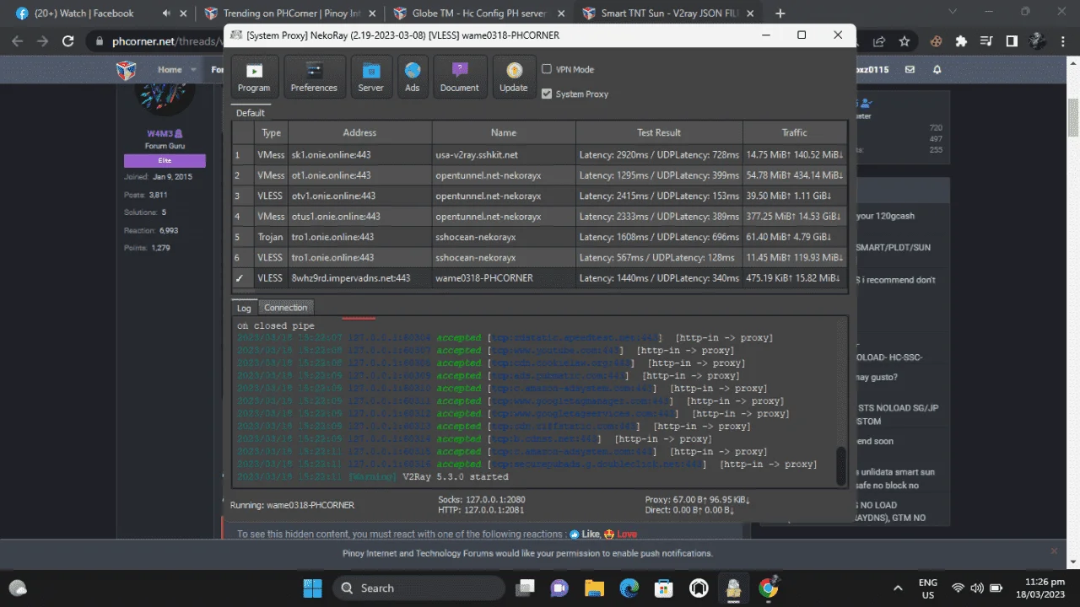
Task: Click 'V2Ray 5.3.0 started' log line
Action: [456, 477]
